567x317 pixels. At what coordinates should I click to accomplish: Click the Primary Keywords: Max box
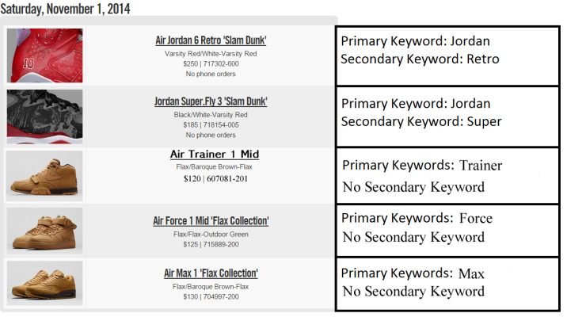pyautogui.click(x=413, y=273)
